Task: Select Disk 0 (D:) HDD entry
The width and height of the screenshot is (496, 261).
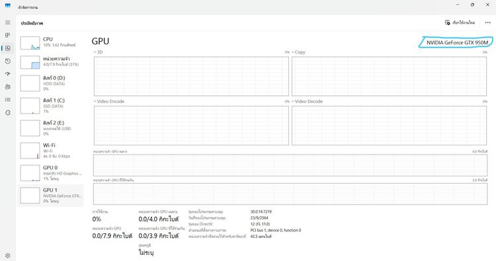Action: 51,83
